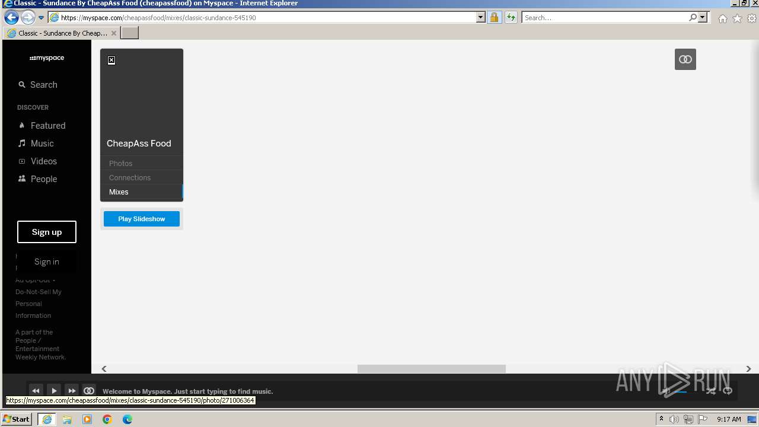Adjust the player volume slider
This screenshot has width=759, height=427.
coord(681,391)
